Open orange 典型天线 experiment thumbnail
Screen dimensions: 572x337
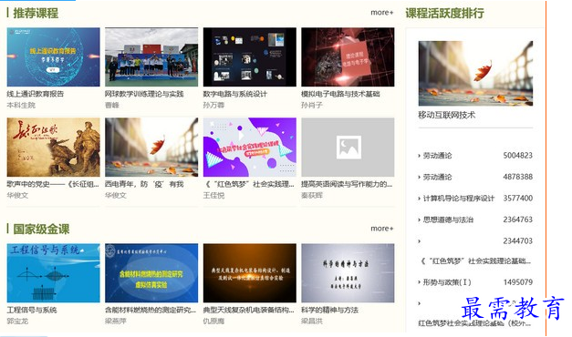point(250,273)
